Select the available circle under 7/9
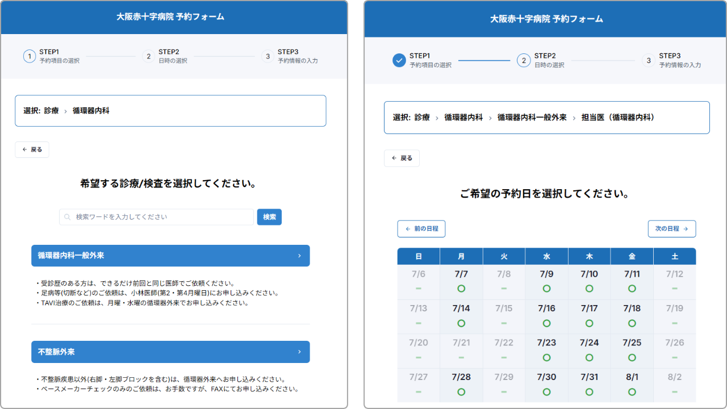Screen dimensions: 727x409 (x=546, y=289)
